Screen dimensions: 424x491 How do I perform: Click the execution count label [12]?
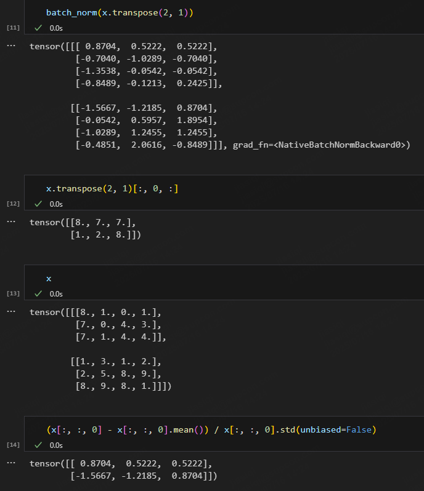click(x=13, y=204)
